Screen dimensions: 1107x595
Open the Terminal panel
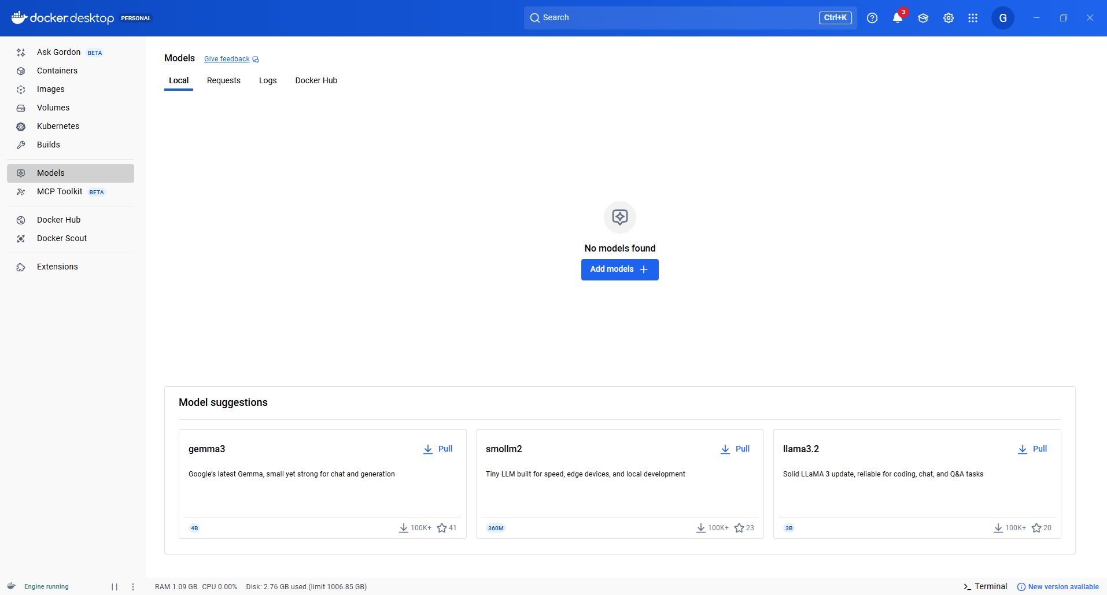point(986,587)
